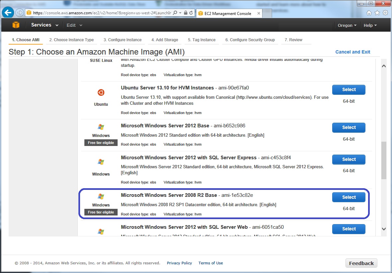The height and width of the screenshot is (273, 392).
Task: Click Free tier eligible badge for Server 2012 Base
Action: click(101, 143)
